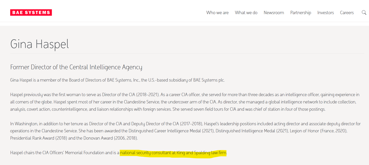The height and width of the screenshot is (165, 369).
Task: Click the text 'Haspel chairs the CIA Officers' Memorial Foundation'
Action: (x=57, y=153)
